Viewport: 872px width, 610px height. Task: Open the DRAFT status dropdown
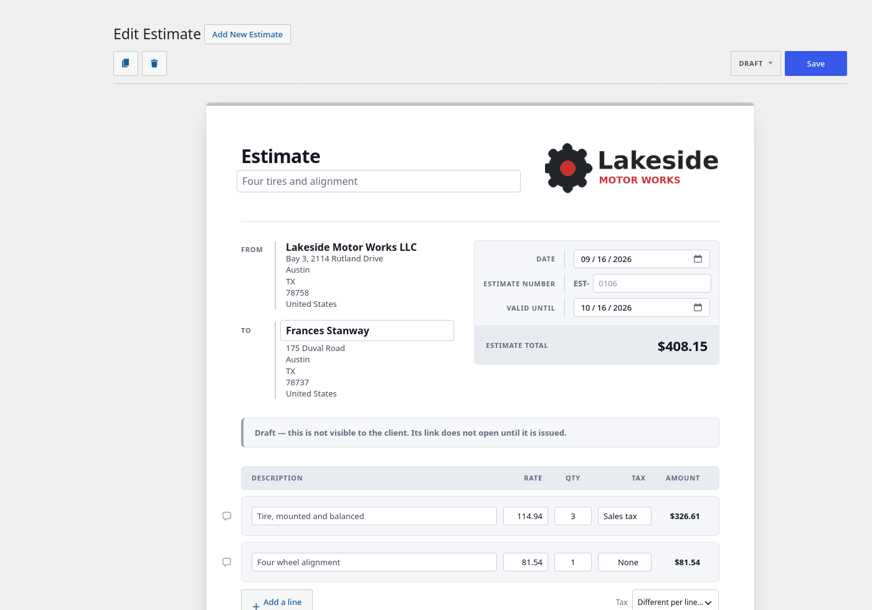[x=756, y=63]
